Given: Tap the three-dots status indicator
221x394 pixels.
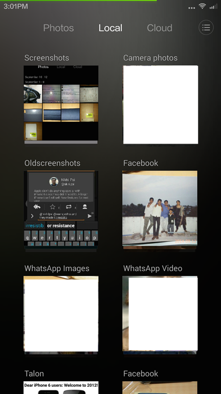Looking at the screenshot, I should pos(192,8).
